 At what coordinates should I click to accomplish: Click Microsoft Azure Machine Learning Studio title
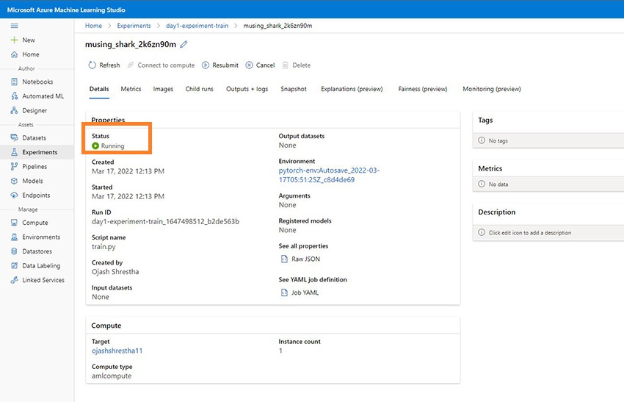[x=66, y=10]
